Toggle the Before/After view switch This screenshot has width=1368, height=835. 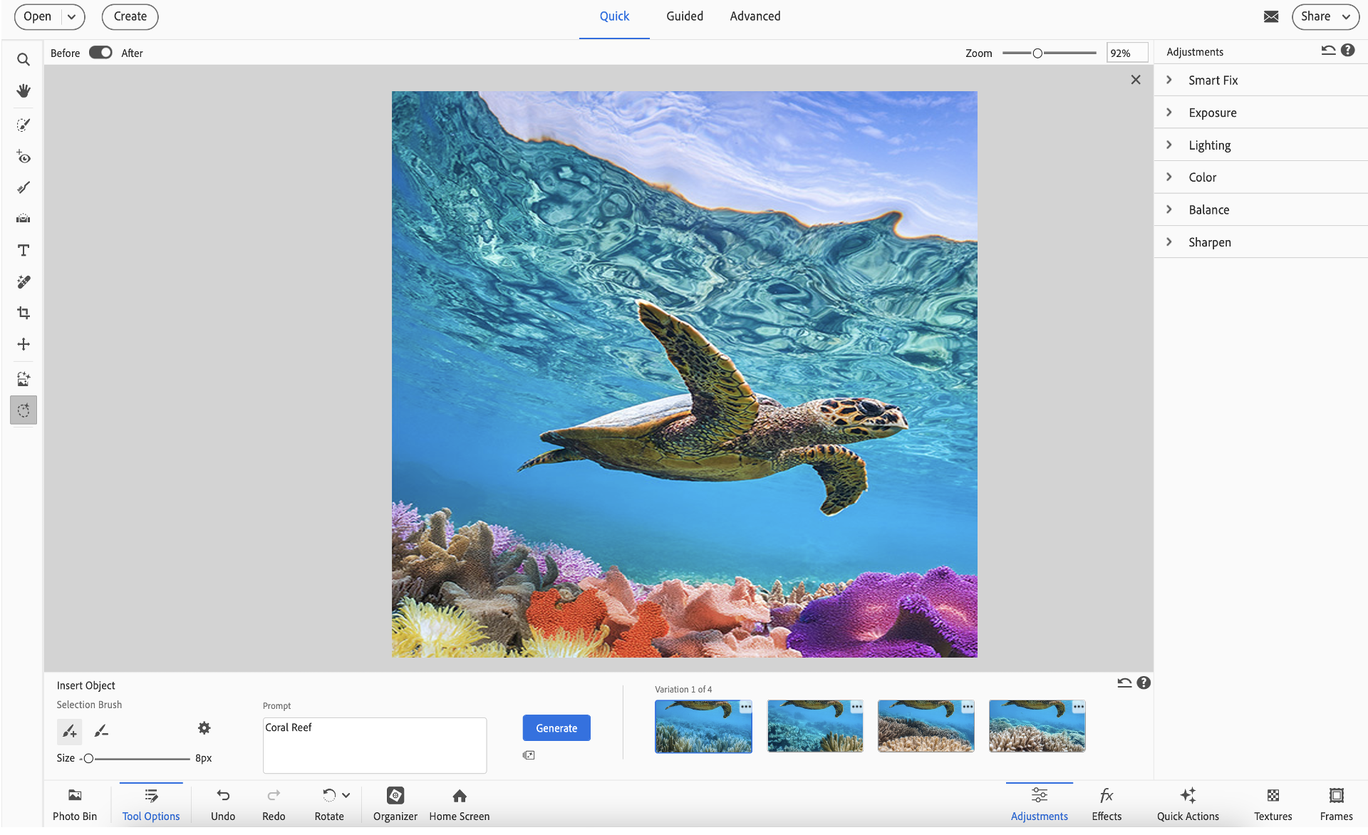click(100, 53)
